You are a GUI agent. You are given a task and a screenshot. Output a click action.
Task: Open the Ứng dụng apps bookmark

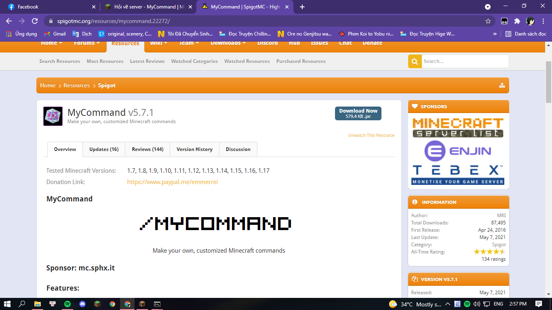tap(22, 34)
